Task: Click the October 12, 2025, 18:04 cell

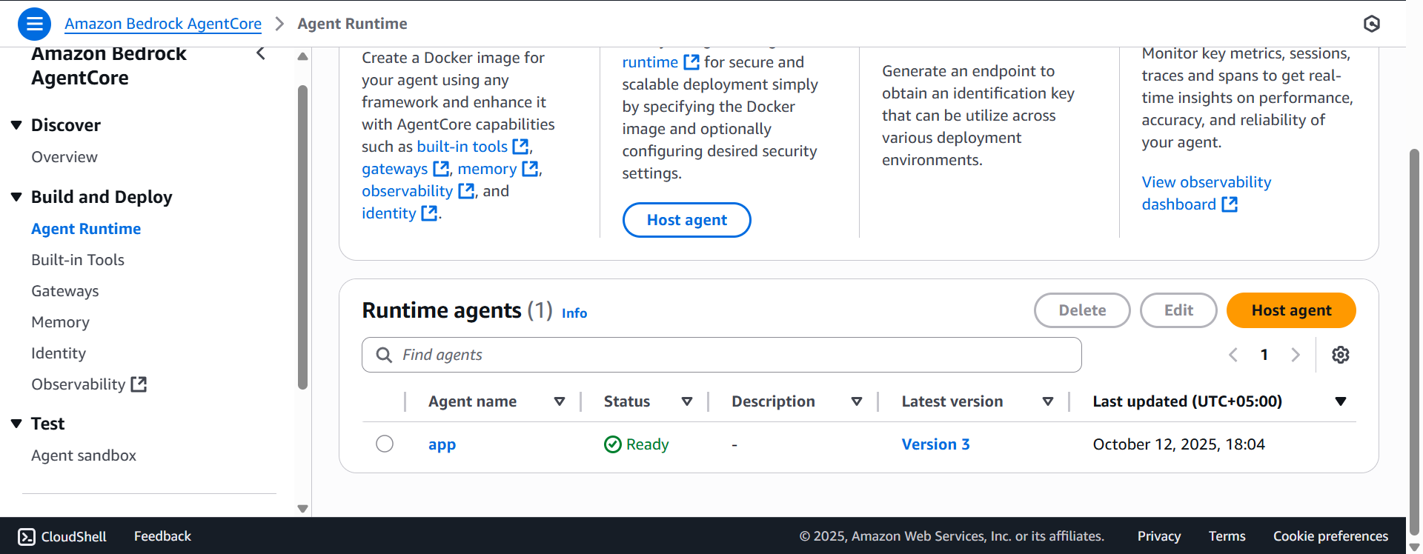Action: tap(1179, 444)
